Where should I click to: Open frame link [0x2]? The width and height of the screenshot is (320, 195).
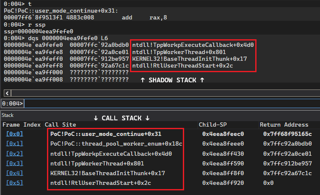[14, 154]
